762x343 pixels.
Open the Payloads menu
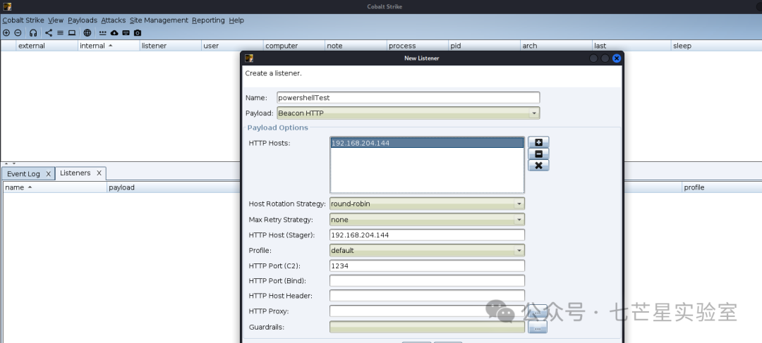click(x=83, y=20)
